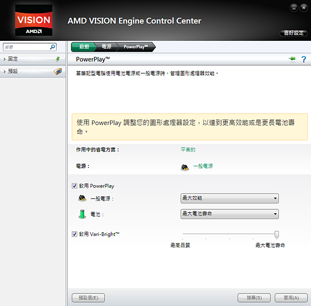Click the preset icon beside 預設
This screenshot has width=311, height=306.
tap(58, 71)
